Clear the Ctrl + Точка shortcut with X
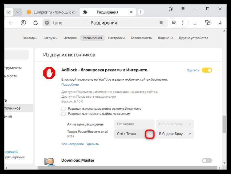 tap(149, 134)
